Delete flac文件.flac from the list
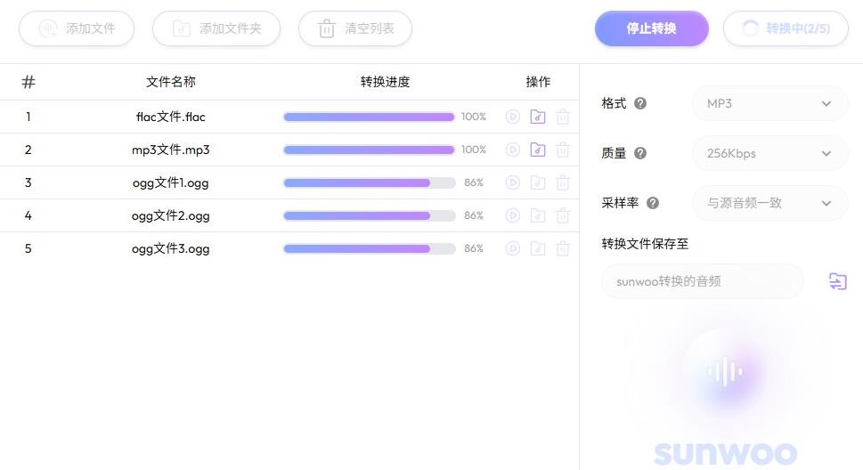Image resolution: width=863 pixels, height=470 pixels. pyautogui.click(x=563, y=117)
